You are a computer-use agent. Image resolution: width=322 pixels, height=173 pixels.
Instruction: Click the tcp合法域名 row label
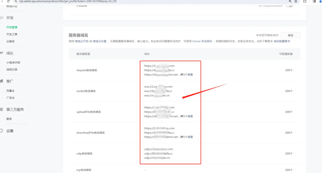coord(84,170)
